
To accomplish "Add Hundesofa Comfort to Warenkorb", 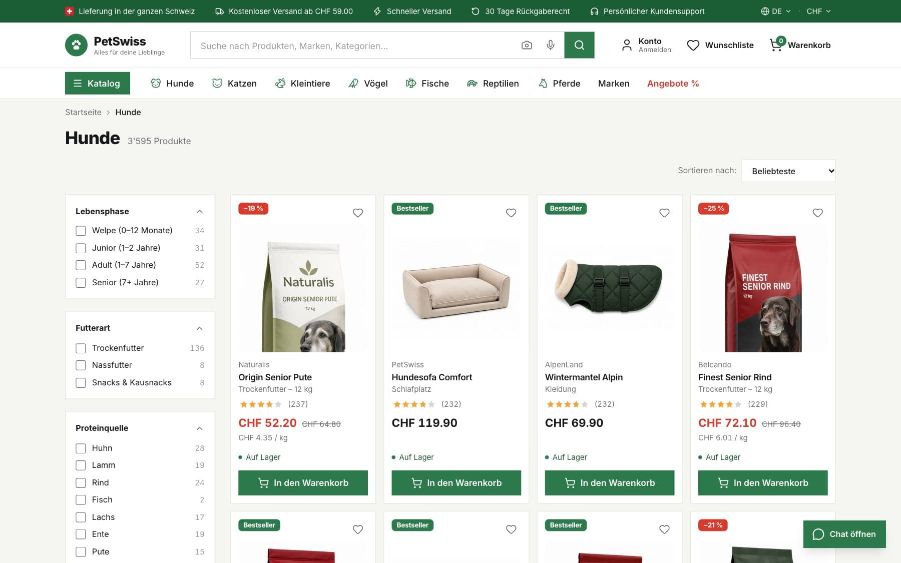I will 456,483.
